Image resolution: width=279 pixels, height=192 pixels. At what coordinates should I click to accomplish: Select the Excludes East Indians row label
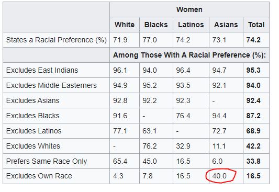pyautogui.click(x=42, y=70)
